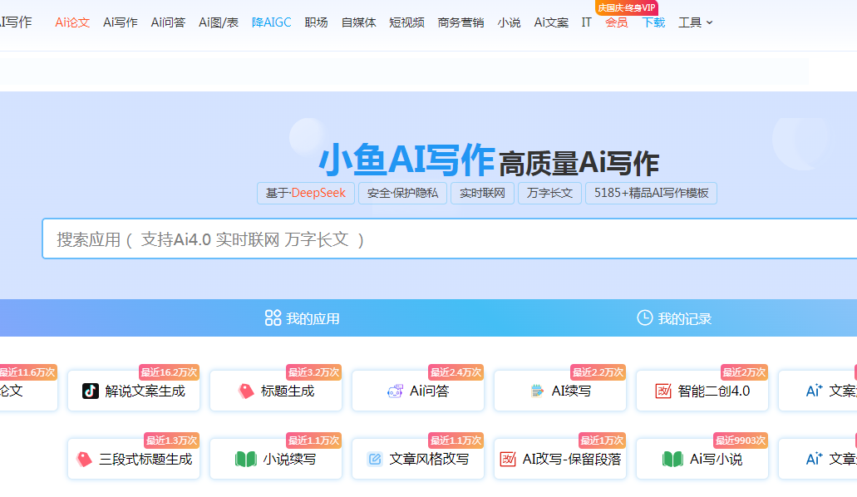Open the Ai写作 menu item
Screen dimensions: 857x497
coord(121,22)
